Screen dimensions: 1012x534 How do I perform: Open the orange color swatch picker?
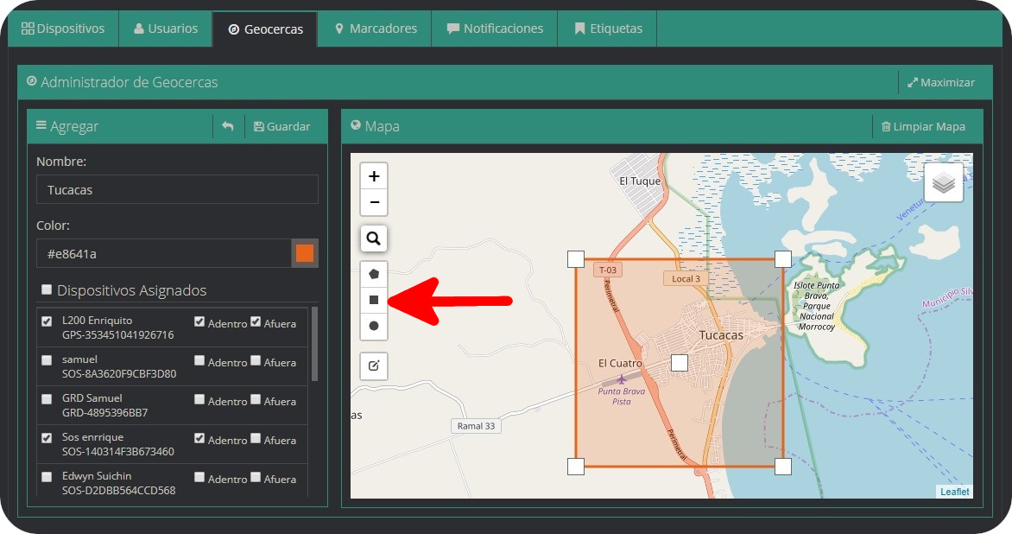pos(305,253)
